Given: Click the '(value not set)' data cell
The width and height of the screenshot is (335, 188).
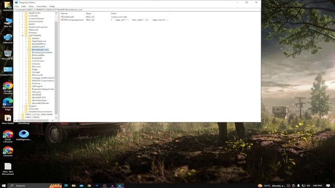Looking at the screenshot, I should tap(119, 17).
